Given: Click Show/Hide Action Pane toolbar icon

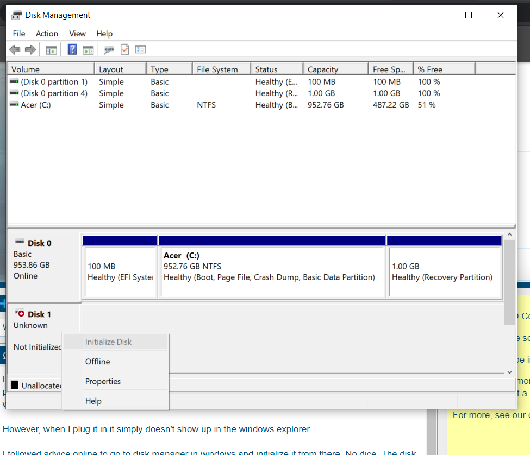Looking at the screenshot, I should pyautogui.click(x=88, y=50).
